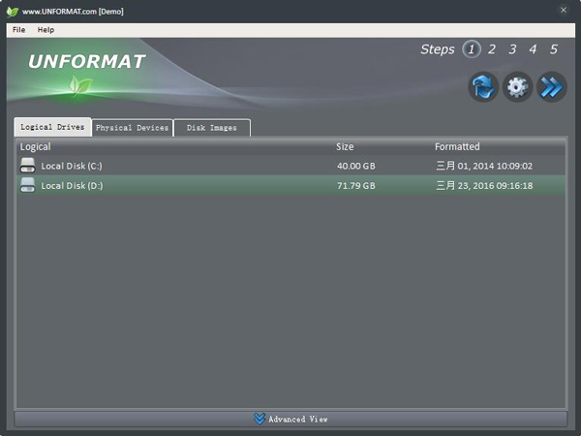Image resolution: width=581 pixels, height=436 pixels.
Task: Click the 71.79 GB size value
Action: point(356,185)
